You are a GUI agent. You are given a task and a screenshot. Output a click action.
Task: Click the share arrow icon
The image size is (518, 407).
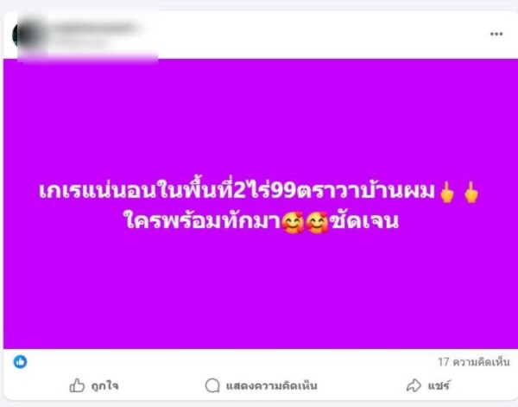pyautogui.click(x=414, y=385)
